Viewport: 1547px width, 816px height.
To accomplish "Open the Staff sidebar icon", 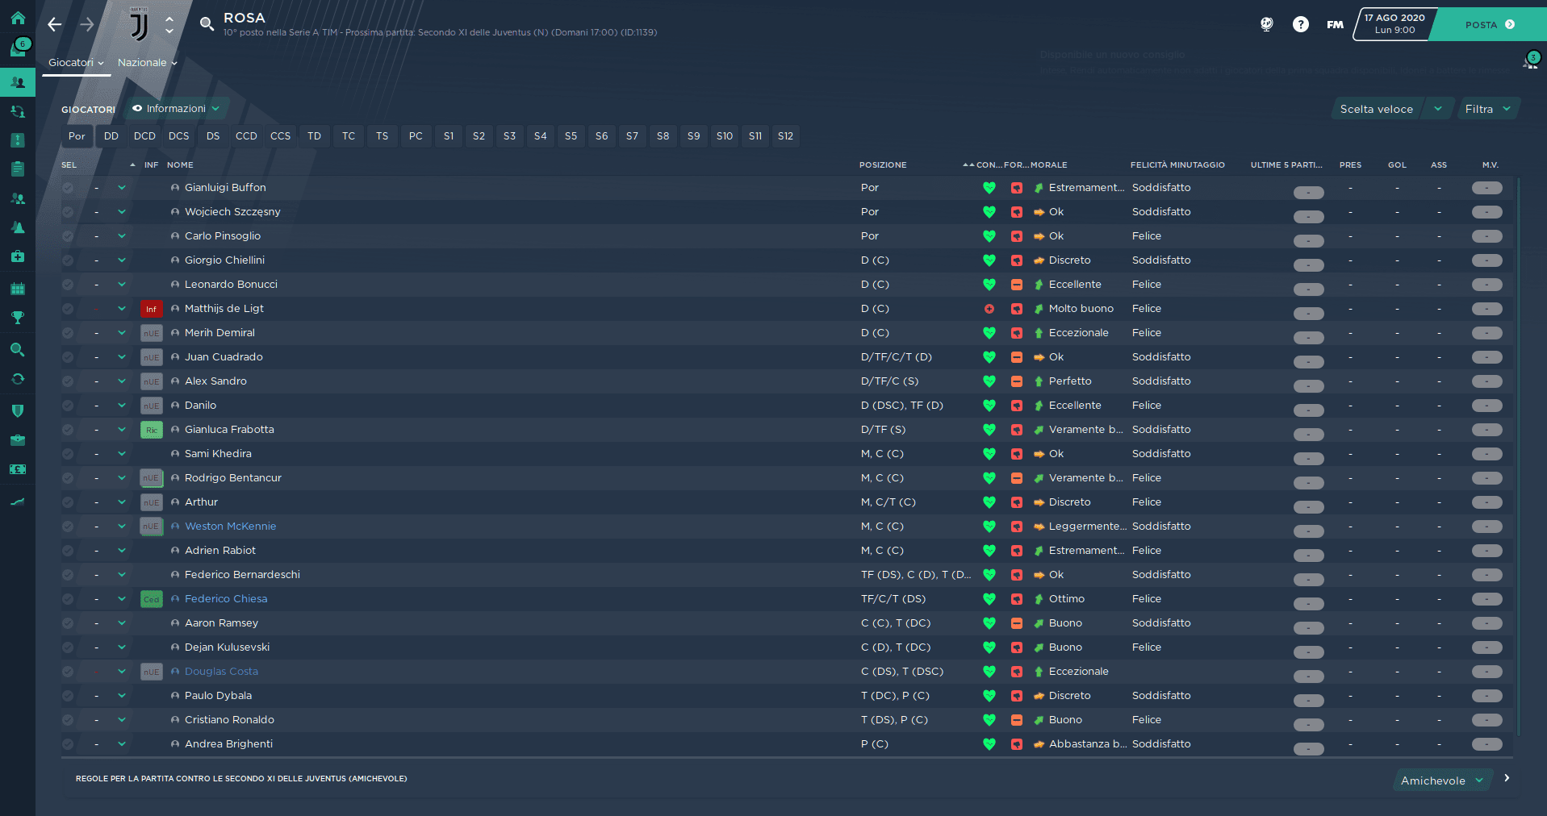I will (x=18, y=198).
